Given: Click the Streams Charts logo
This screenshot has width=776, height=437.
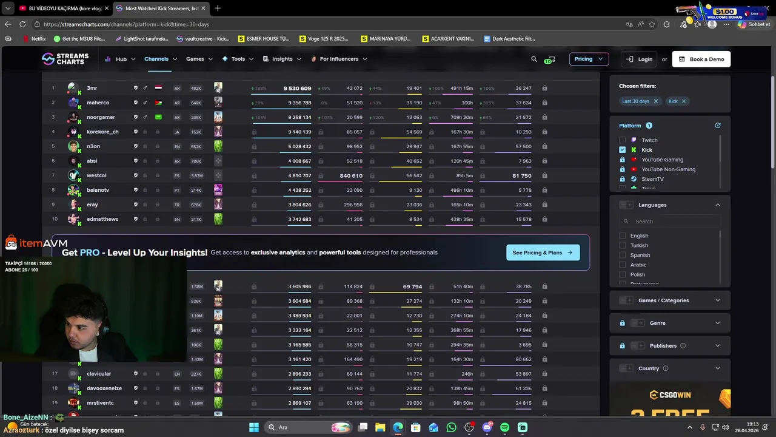Looking at the screenshot, I should click(x=65, y=59).
